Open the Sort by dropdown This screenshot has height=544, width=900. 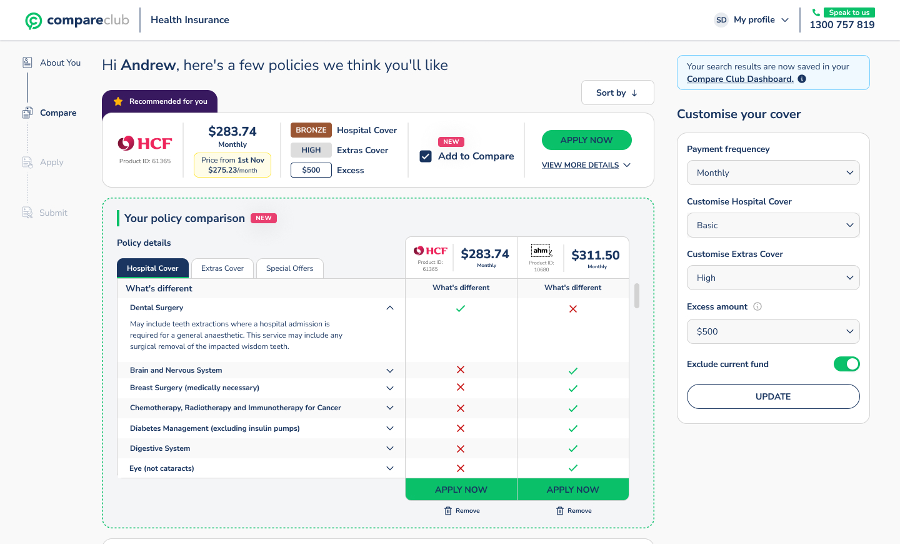(x=617, y=92)
